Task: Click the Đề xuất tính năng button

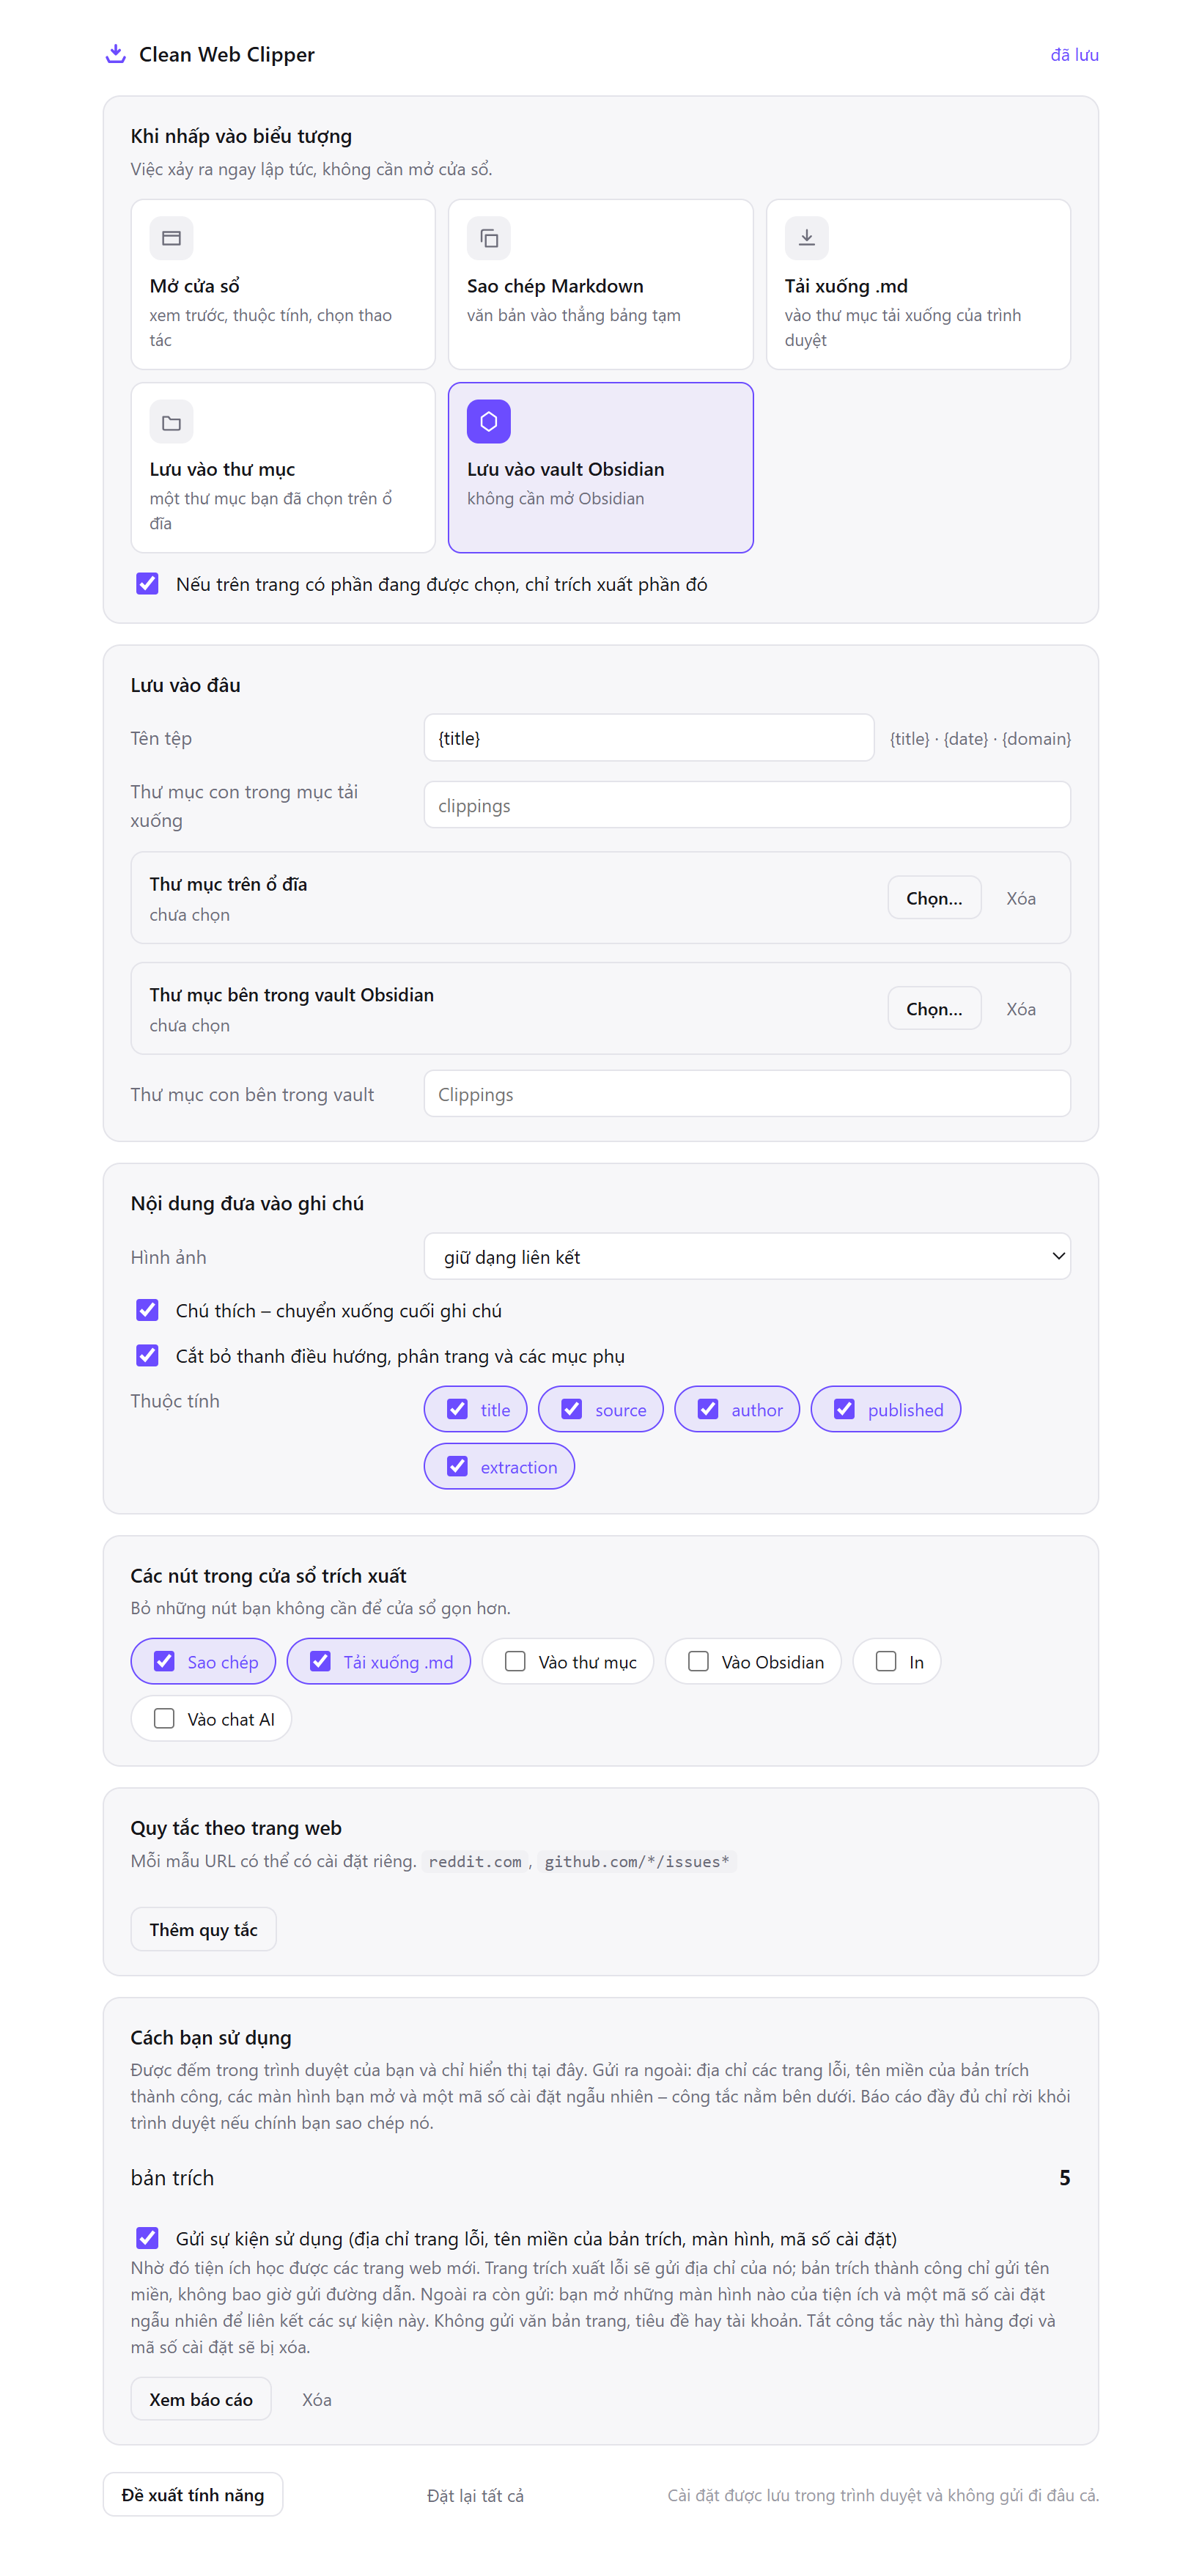Action: [193, 2494]
